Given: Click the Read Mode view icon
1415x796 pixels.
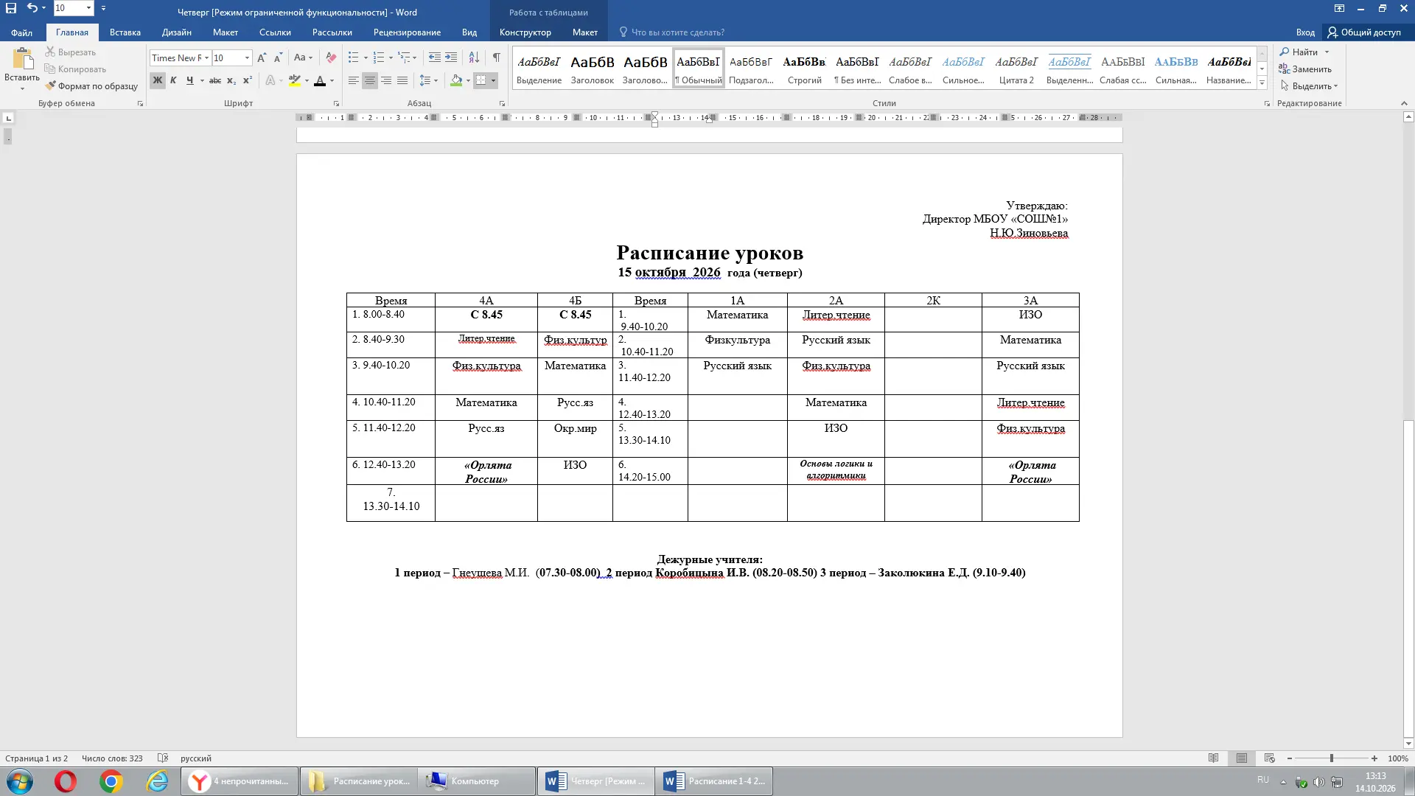Looking at the screenshot, I should 1214,758.
